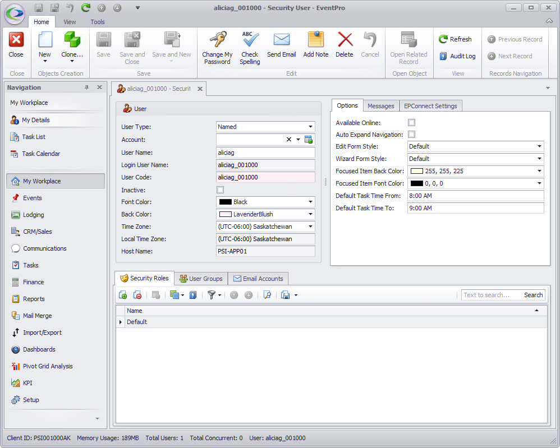Delete the security user record
The width and height of the screenshot is (560, 448).
(345, 45)
